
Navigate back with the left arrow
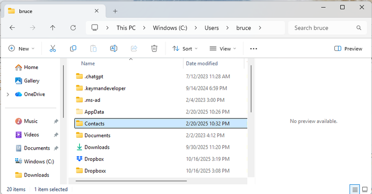pos(13,28)
